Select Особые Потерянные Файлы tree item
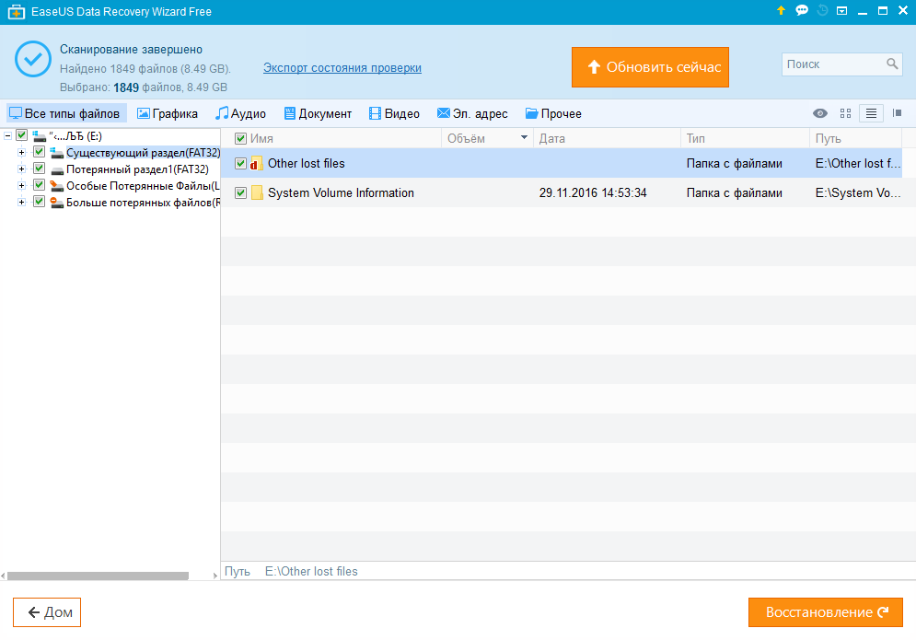The height and width of the screenshot is (640, 916). pos(143,186)
